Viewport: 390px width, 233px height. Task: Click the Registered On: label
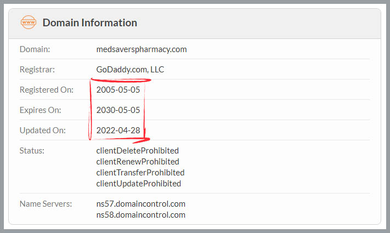coord(47,89)
